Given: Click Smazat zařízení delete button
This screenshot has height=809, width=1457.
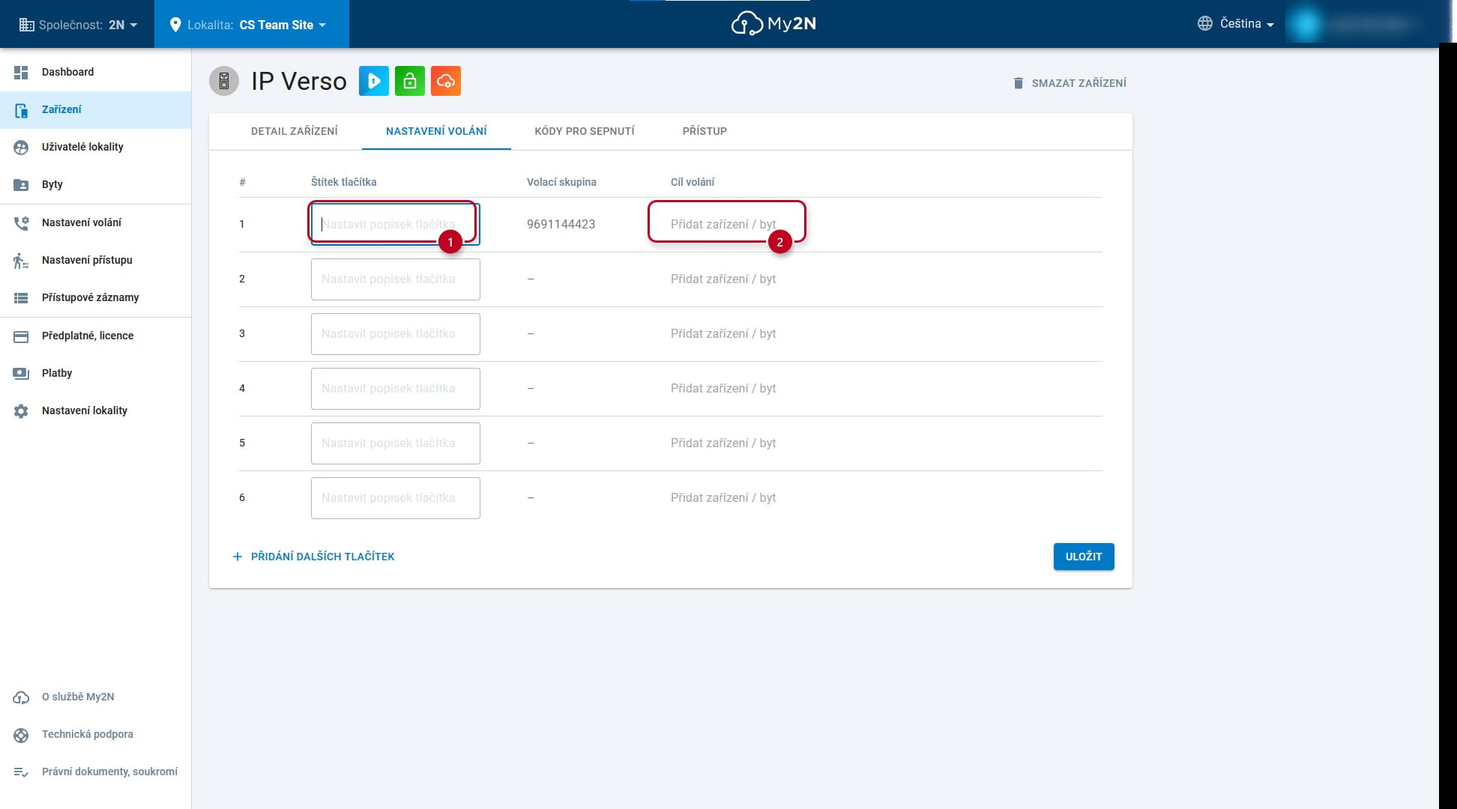Looking at the screenshot, I should [1070, 83].
